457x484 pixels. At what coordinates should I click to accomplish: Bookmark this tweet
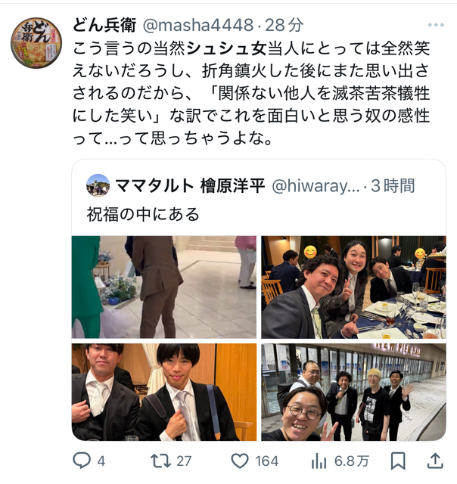pos(398,461)
